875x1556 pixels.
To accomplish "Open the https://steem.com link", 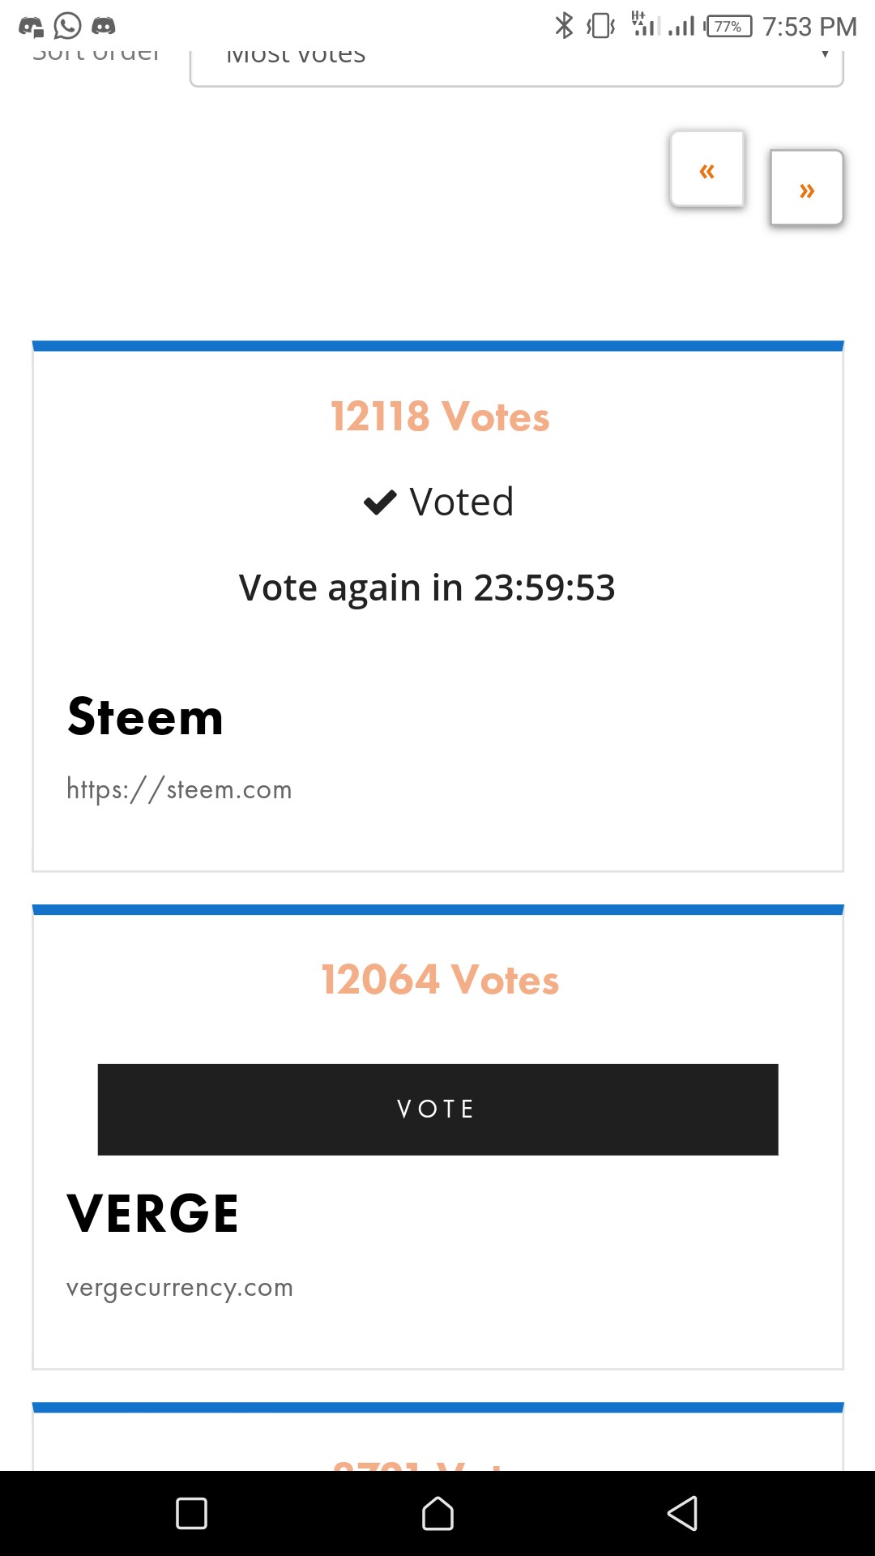I will pos(179,789).
